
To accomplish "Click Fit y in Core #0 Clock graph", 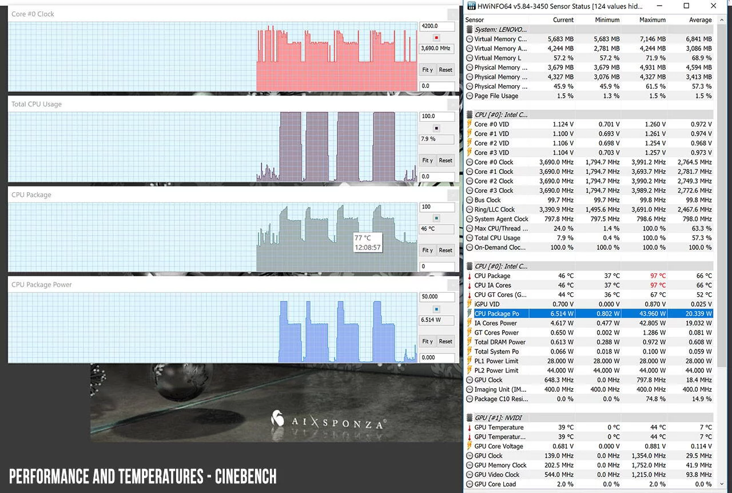I will point(427,70).
